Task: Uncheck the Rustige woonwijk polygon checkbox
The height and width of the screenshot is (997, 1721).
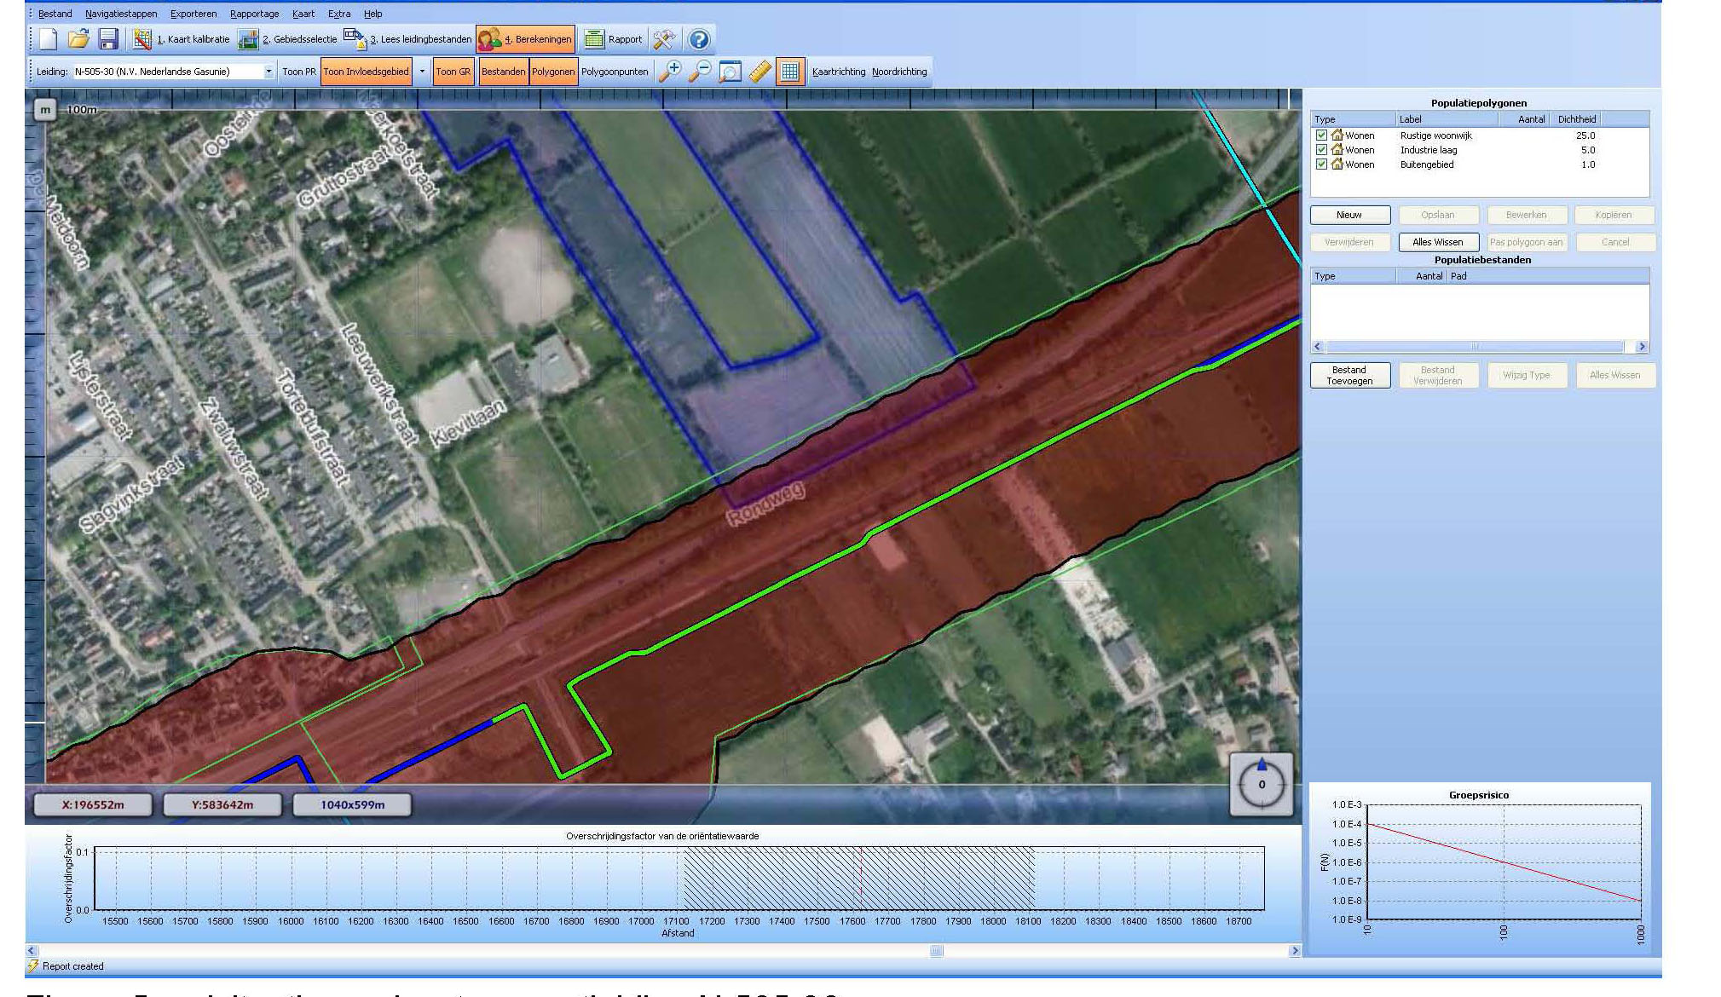Action: [x=1321, y=135]
